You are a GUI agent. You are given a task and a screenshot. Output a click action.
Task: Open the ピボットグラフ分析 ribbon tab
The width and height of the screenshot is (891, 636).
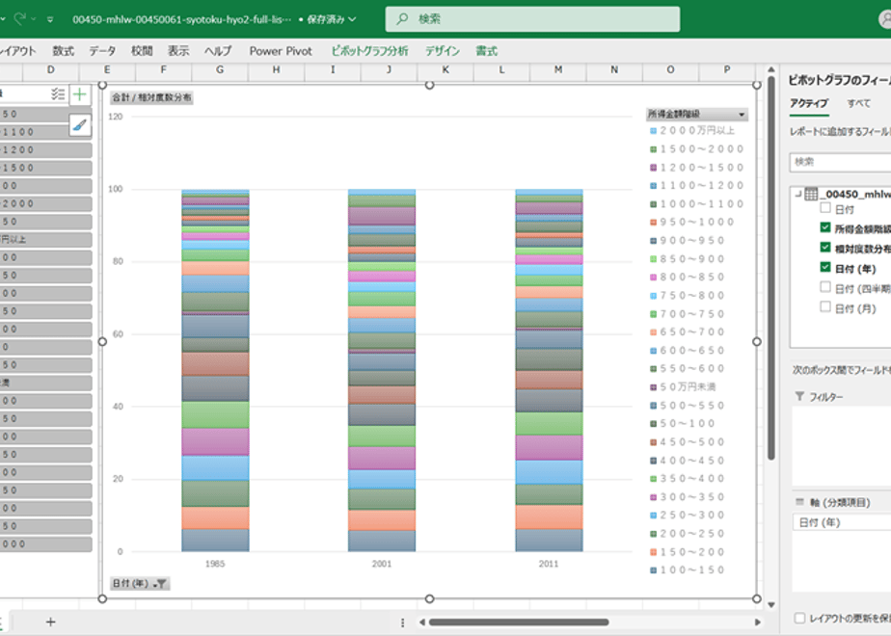point(369,51)
